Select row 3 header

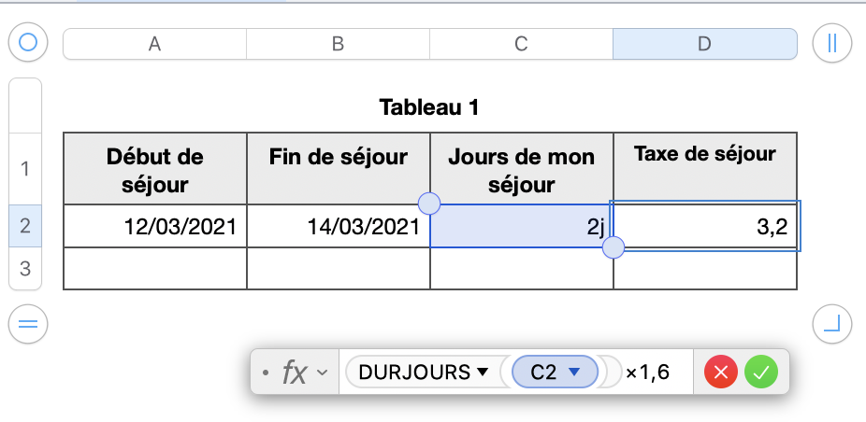(x=25, y=269)
